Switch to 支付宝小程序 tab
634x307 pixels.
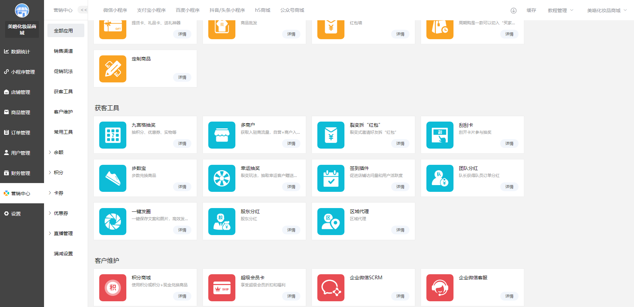(x=151, y=10)
